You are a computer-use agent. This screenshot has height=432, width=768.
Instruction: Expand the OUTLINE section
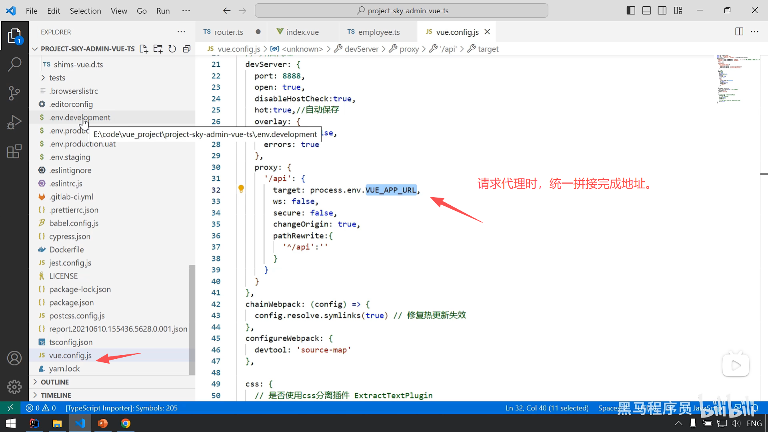(55, 382)
